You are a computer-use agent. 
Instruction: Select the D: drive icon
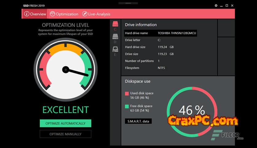click(x=115, y=37)
